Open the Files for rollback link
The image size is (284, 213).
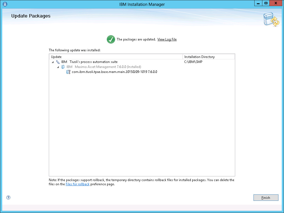point(78,184)
